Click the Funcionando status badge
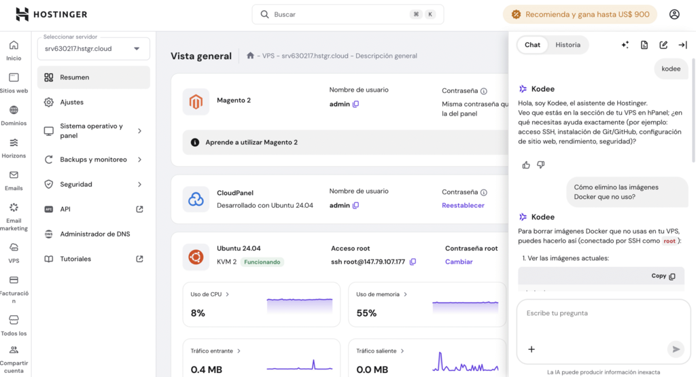The height and width of the screenshot is (377, 696). pos(262,262)
